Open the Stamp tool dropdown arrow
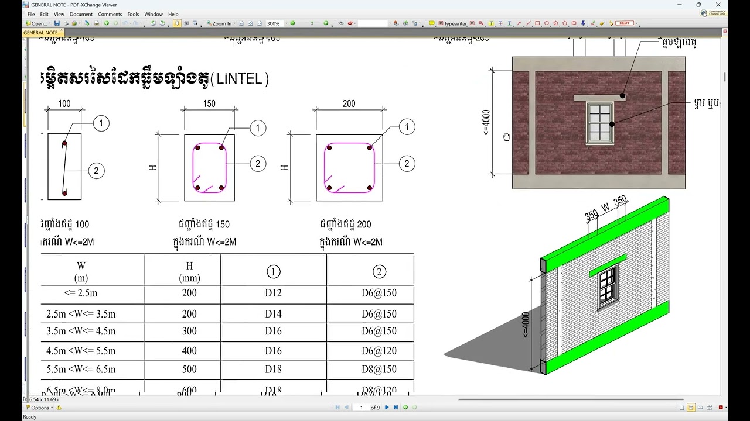The width and height of the screenshot is (750, 421). [x=637, y=23]
